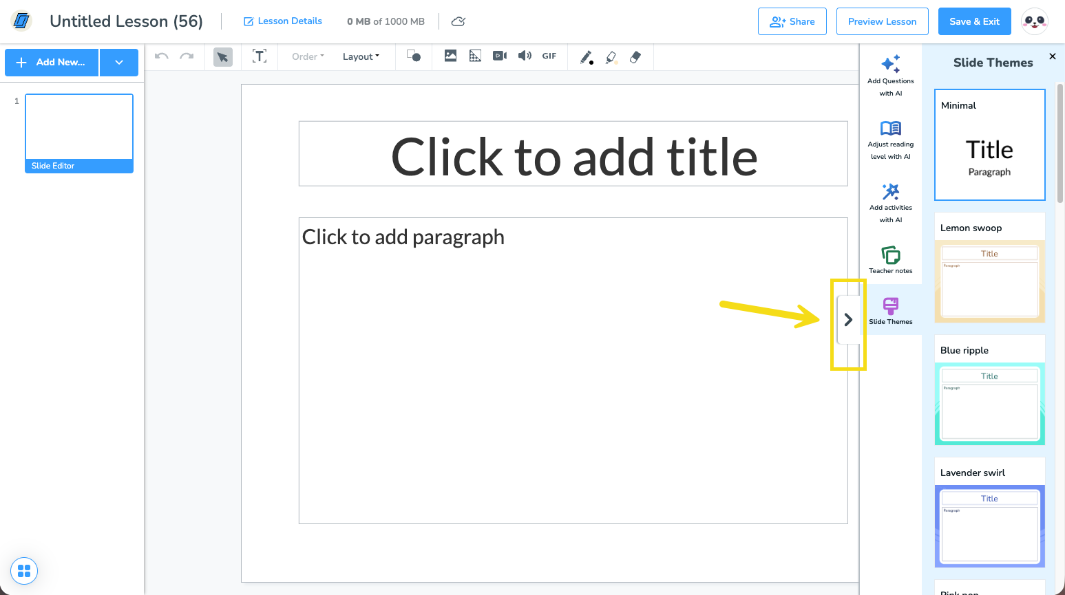The width and height of the screenshot is (1065, 595).
Task: Select Slide Themes sidebar item
Action: click(x=891, y=311)
